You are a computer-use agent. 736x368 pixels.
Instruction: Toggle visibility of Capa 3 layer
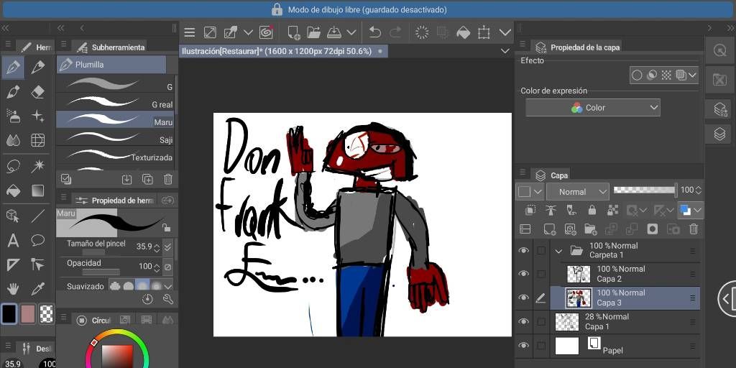coord(524,298)
